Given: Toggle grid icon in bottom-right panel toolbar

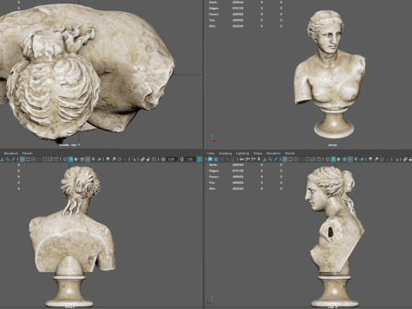Looking at the screenshot, I should [x=284, y=159].
